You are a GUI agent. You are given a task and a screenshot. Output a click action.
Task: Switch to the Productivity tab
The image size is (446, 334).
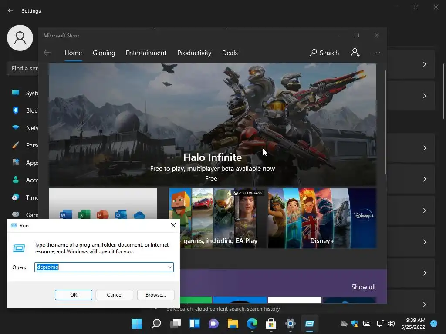[x=194, y=53]
